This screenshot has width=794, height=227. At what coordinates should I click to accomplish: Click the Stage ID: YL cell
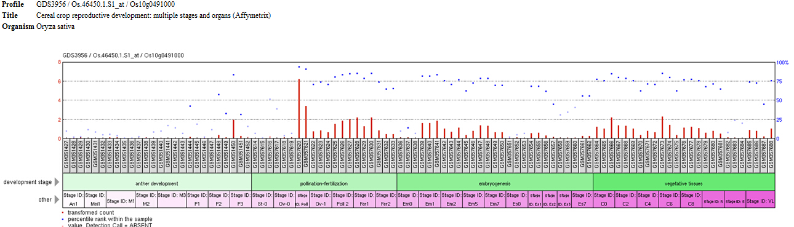pos(760,199)
